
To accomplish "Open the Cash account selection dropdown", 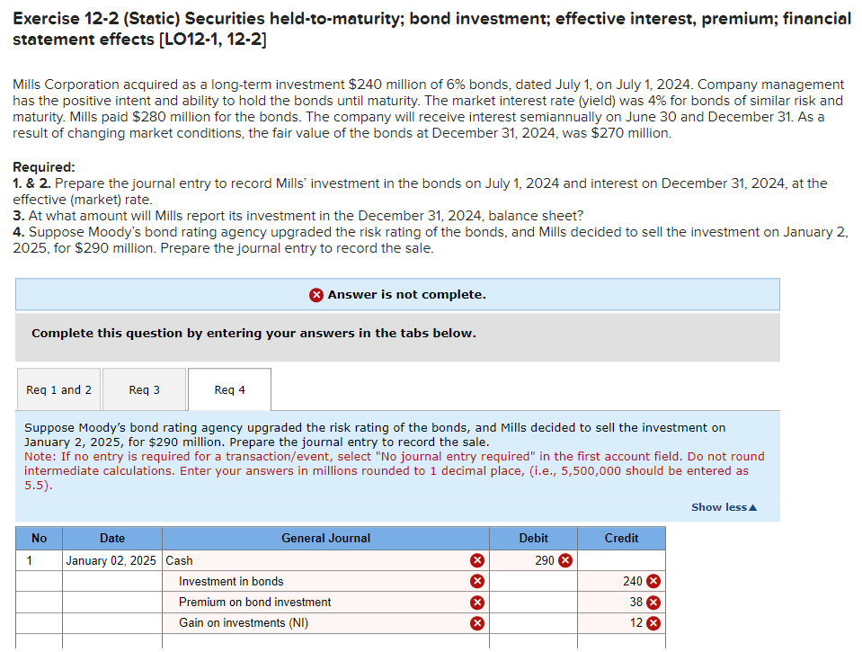I will (x=315, y=559).
